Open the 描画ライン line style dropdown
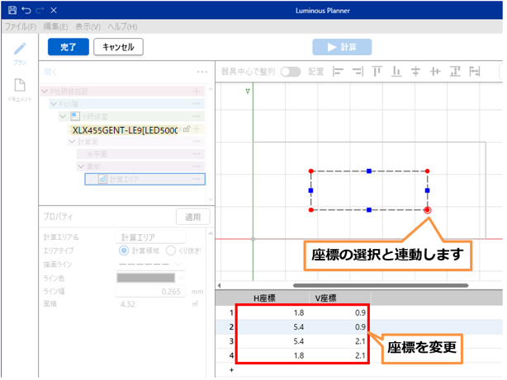This screenshot has width=507, height=380. point(159,265)
